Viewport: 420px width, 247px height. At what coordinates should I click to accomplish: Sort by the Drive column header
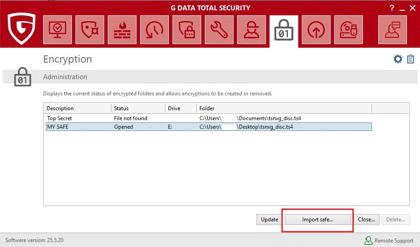181,108
